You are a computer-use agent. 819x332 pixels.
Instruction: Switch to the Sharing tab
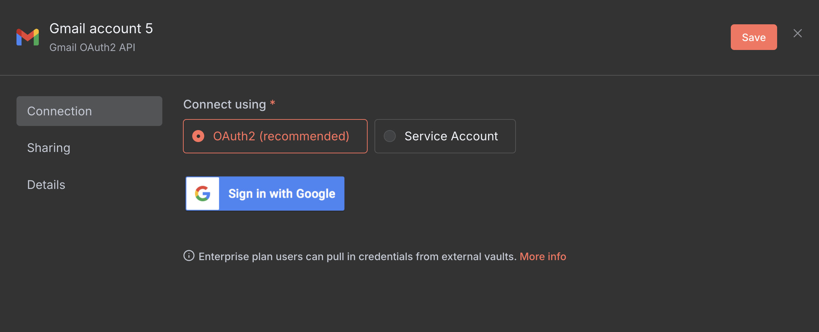tap(49, 148)
